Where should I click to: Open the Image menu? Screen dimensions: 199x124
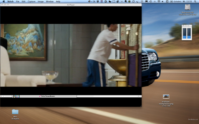[x=40, y=2]
